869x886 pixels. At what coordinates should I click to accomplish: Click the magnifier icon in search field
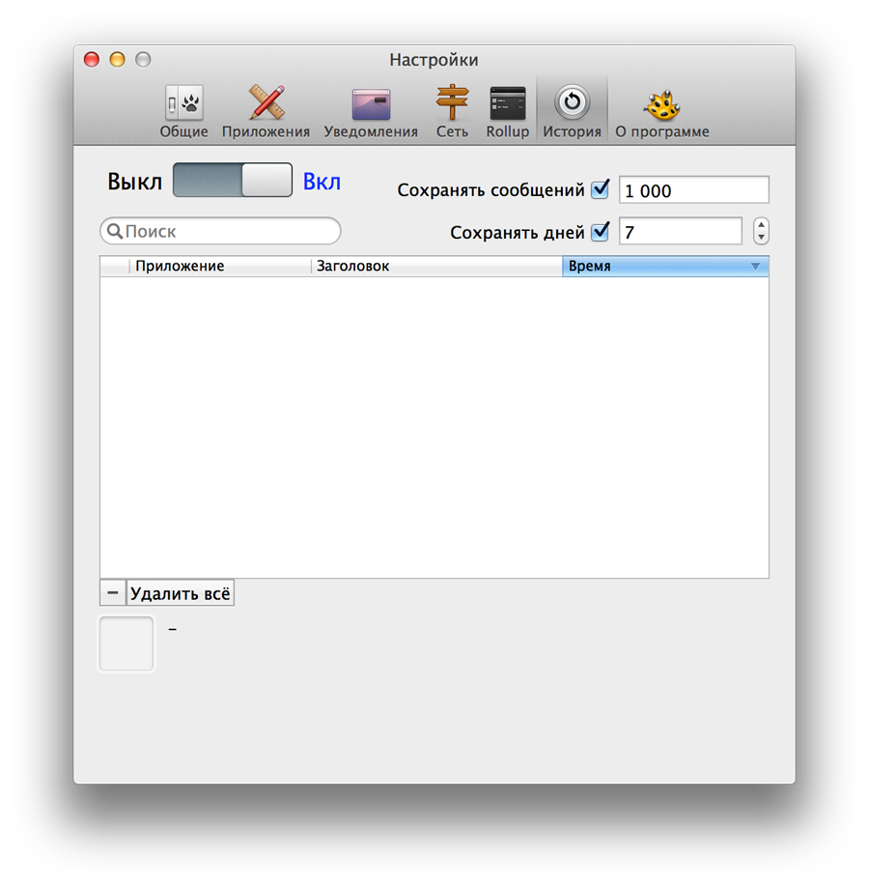pyautogui.click(x=115, y=232)
